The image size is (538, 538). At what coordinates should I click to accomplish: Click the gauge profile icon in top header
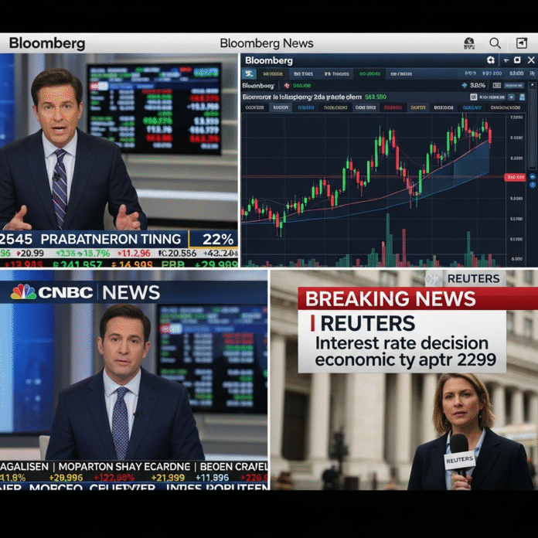(x=469, y=43)
